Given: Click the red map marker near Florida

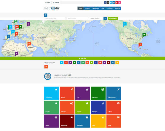Looking at the screenshot, I should [140, 45].
